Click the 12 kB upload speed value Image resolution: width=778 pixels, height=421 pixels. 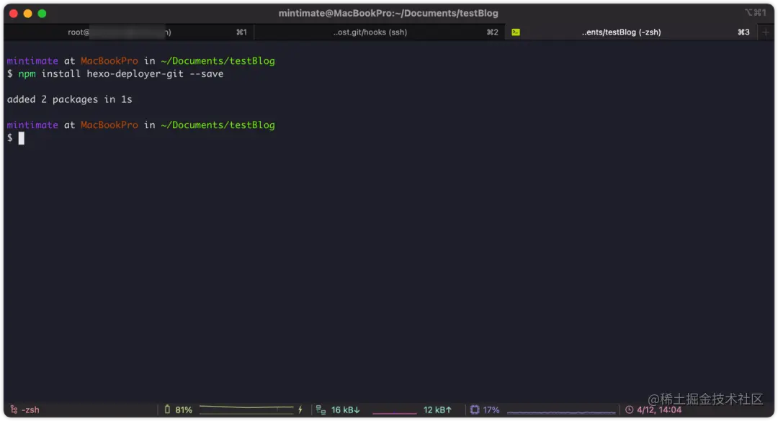(438, 409)
